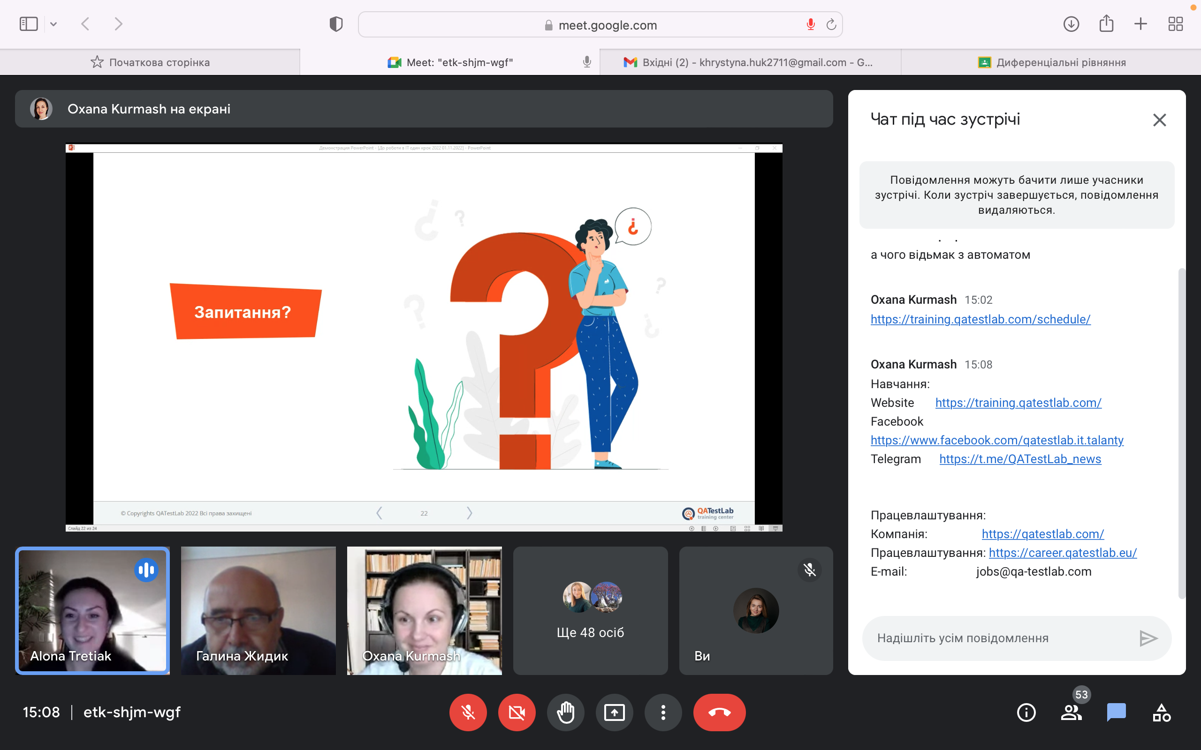Click the present screen button
This screenshot has height=750, width=1201.
pos(614,712)
